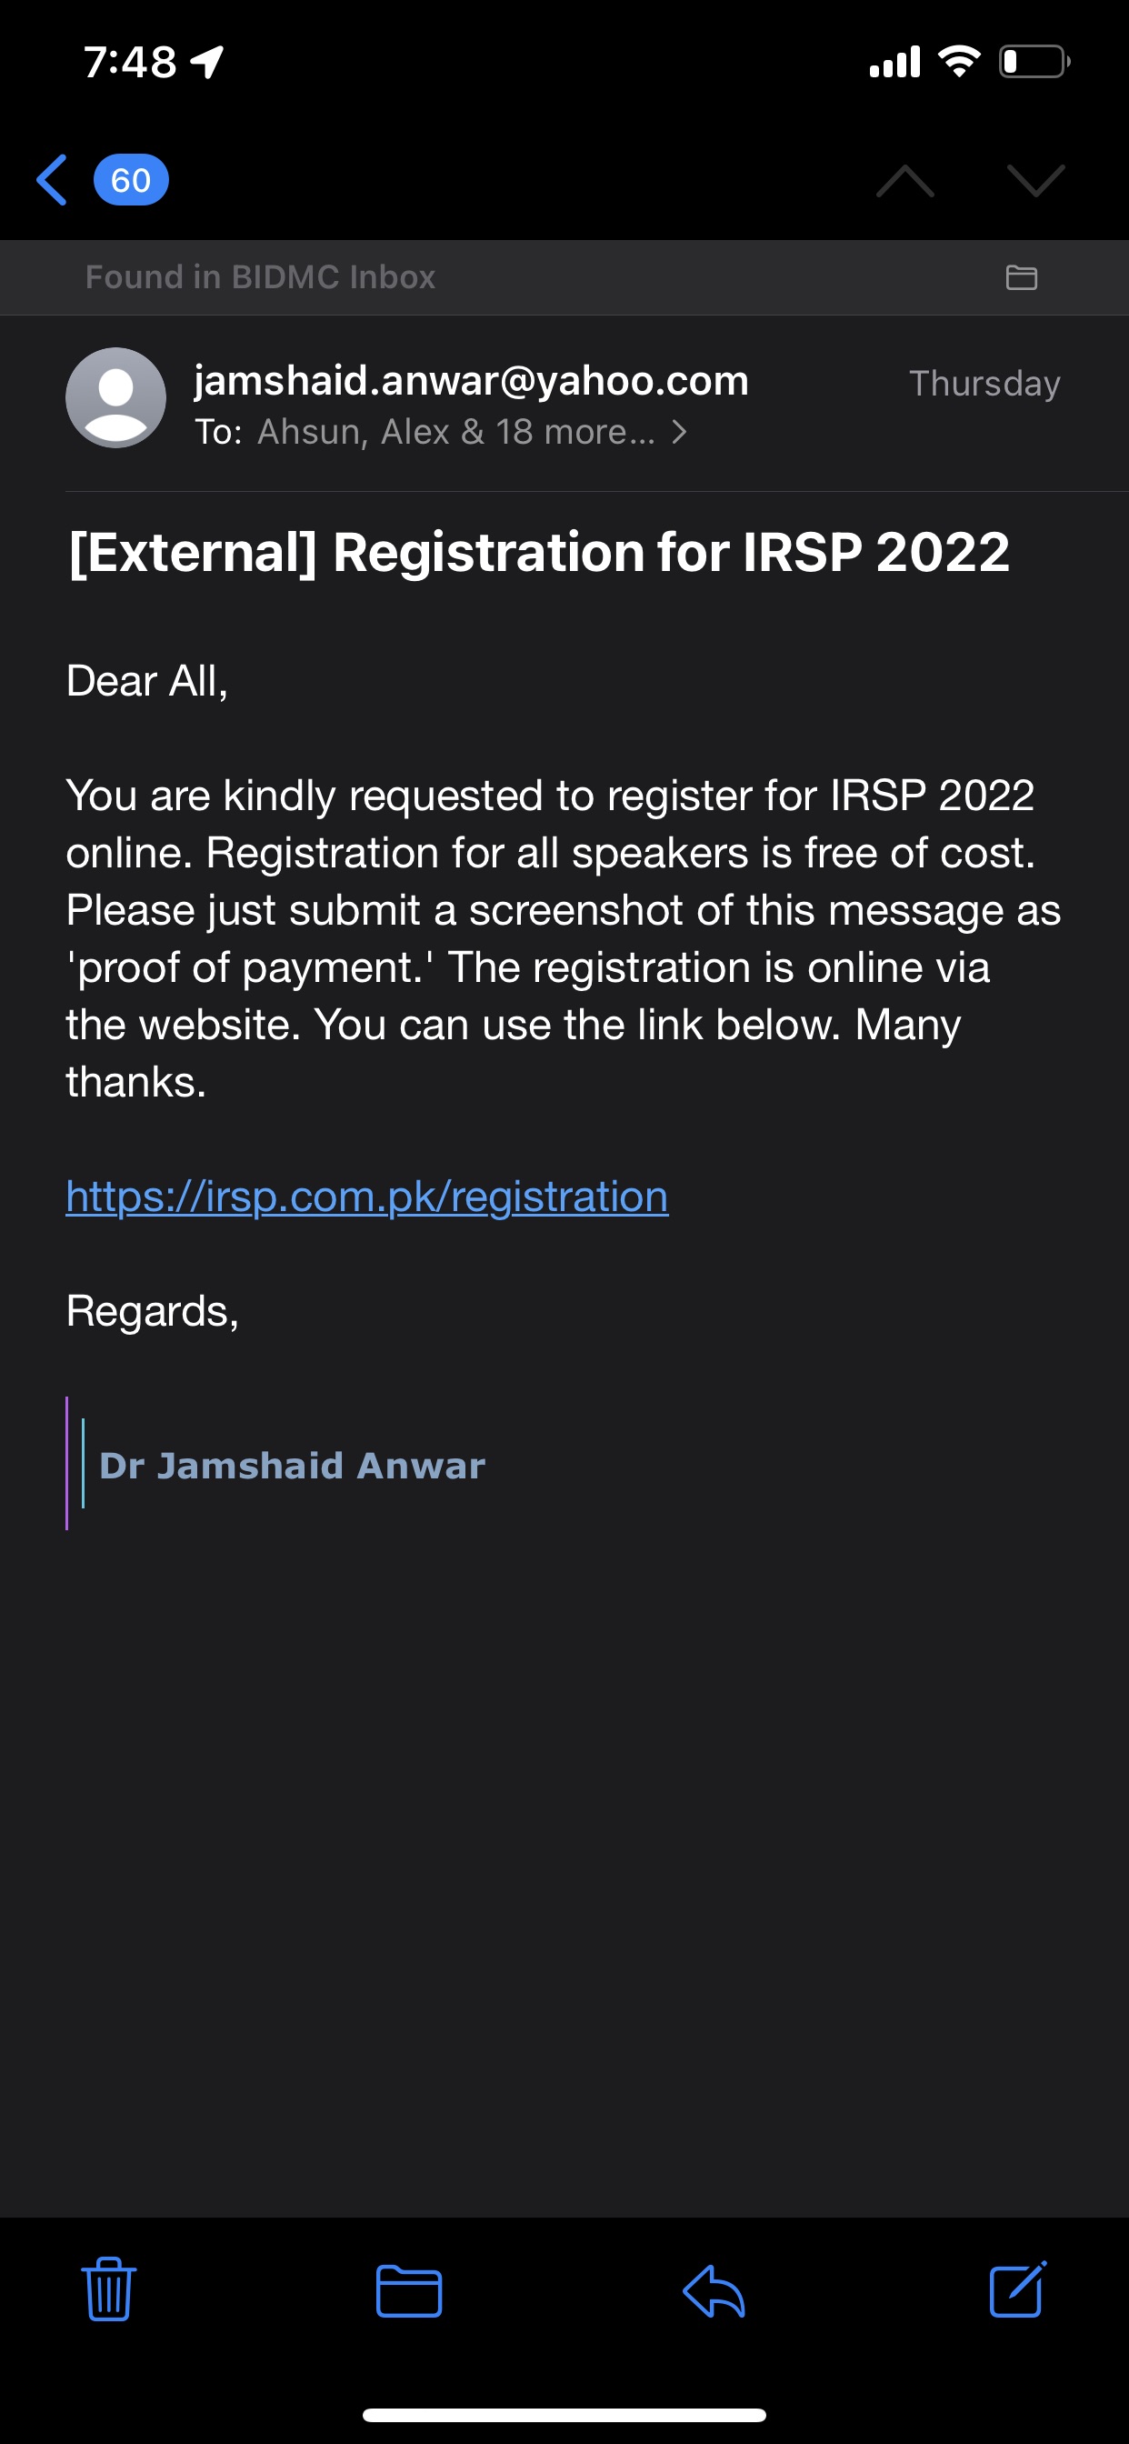1129x2444 pixels.
Task: Open the Found in BIDMC Inbox banner
Action: coord(260,277)
